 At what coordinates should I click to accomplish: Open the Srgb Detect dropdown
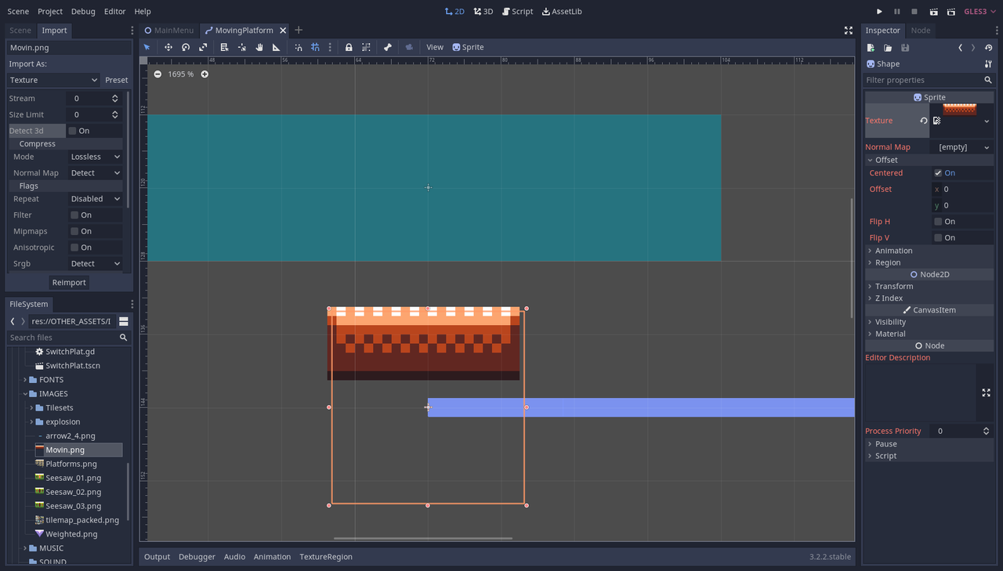tap(95, 264)
